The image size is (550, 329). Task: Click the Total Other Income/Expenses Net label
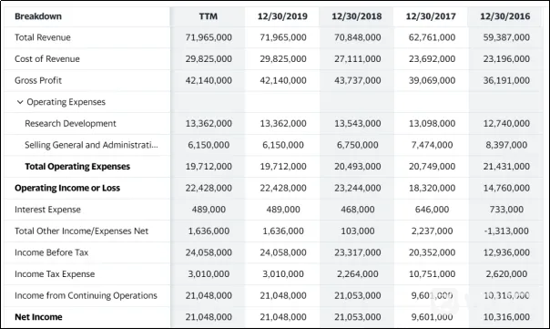pos(81,231)
